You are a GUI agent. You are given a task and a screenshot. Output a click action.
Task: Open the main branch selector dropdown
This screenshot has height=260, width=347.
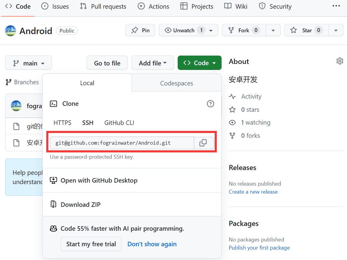[29, 63]
